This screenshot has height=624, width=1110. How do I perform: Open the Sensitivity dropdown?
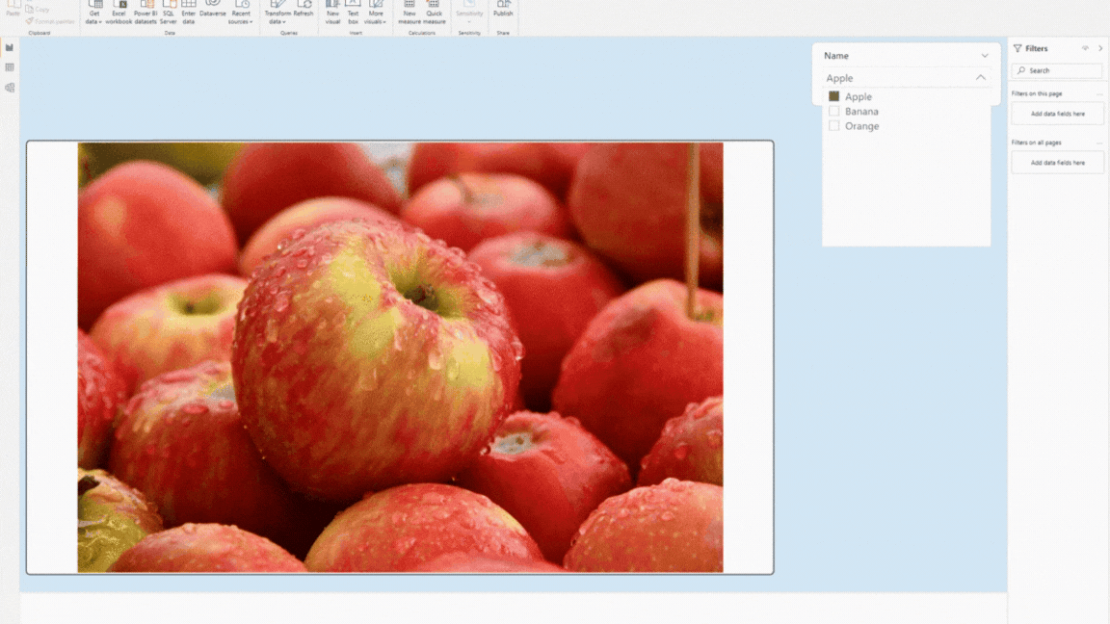469,13
